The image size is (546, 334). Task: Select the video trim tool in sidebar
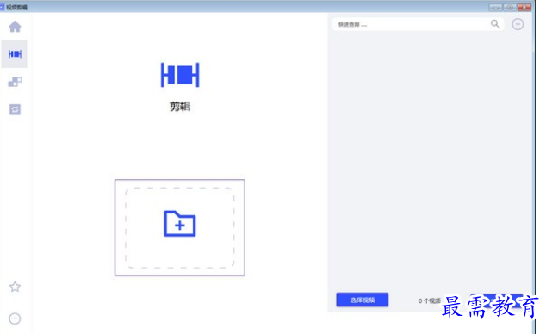click(15, 54)
